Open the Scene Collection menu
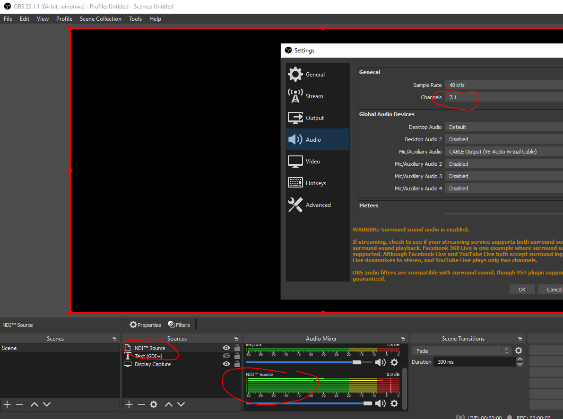Screen dimensions: 563x419 coord(100,19)
